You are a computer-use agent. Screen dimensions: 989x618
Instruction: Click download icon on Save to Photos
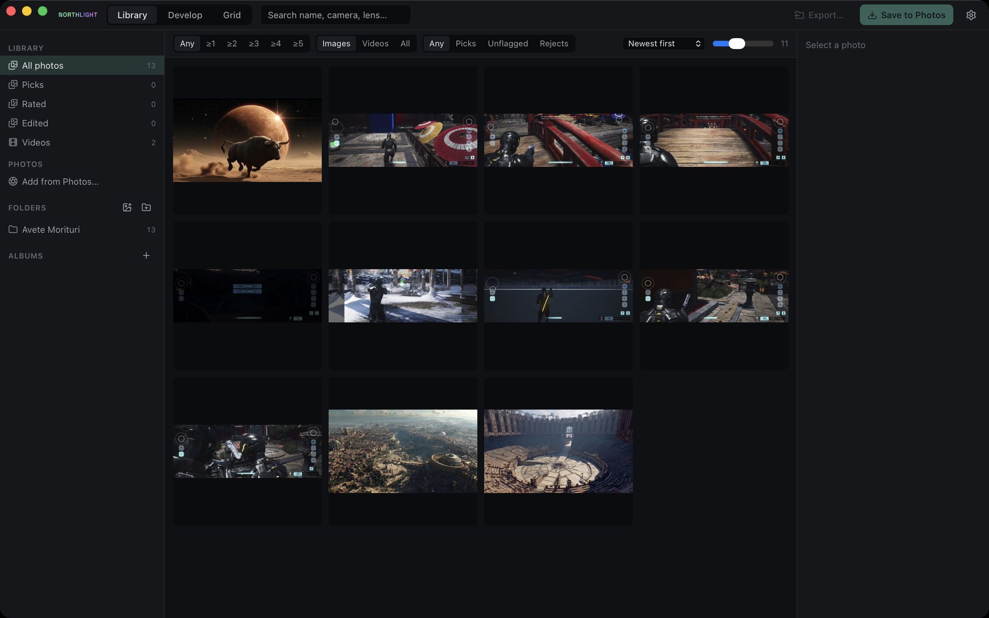[872, 15]
